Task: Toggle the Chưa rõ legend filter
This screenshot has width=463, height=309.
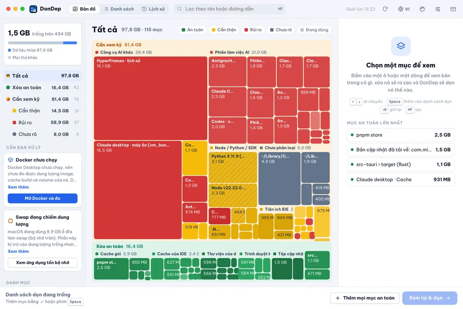Action: point(281,29)
